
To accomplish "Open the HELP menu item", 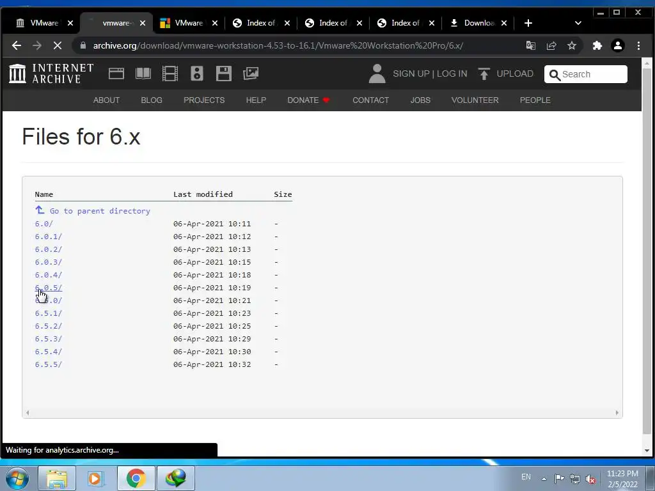I will click(x=256, y=100).
